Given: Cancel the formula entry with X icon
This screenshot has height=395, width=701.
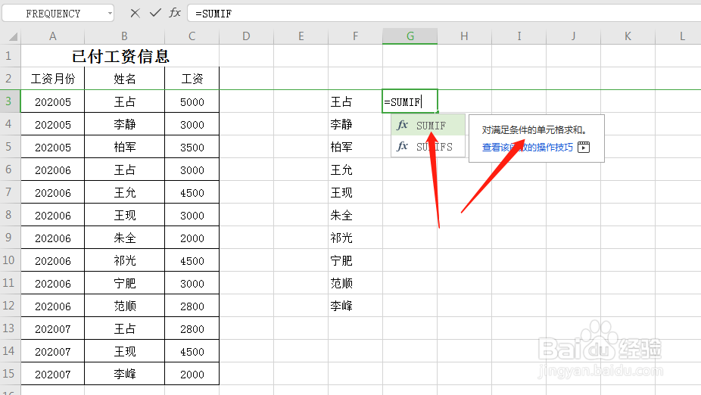Looking at the screenshot, I should coord(135,14).
